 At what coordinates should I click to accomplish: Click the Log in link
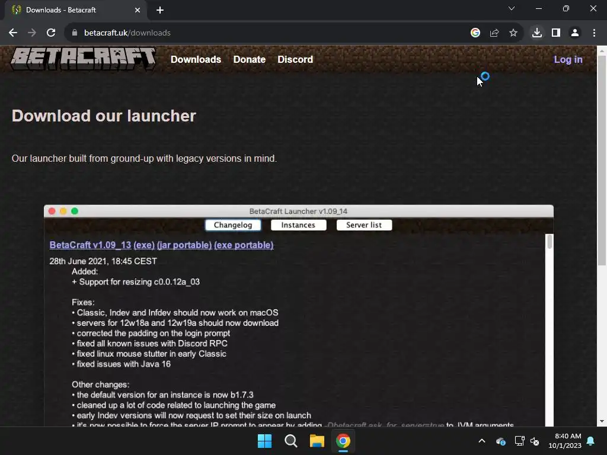[568, 59]
